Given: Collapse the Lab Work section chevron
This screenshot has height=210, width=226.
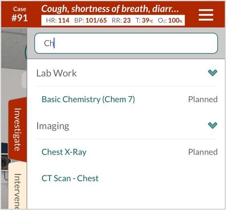Looking at the screenshot, I should [x=212, y=73].
